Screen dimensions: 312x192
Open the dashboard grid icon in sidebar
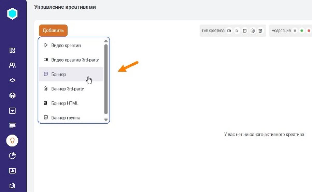(12, 50)
